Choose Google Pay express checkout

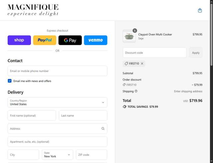click(70, 40)
